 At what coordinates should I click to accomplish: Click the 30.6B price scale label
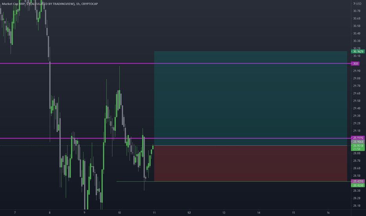[357, 18]
